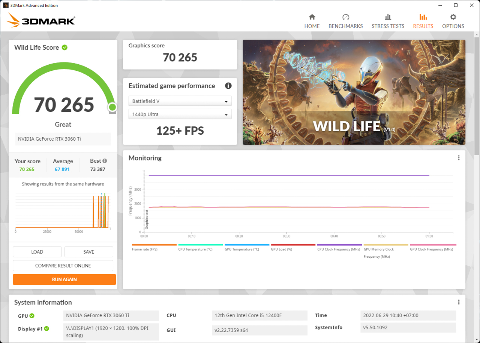Open estimated game performance info icon
This screenshot has width=480, height=343.
tap(228, 86)
